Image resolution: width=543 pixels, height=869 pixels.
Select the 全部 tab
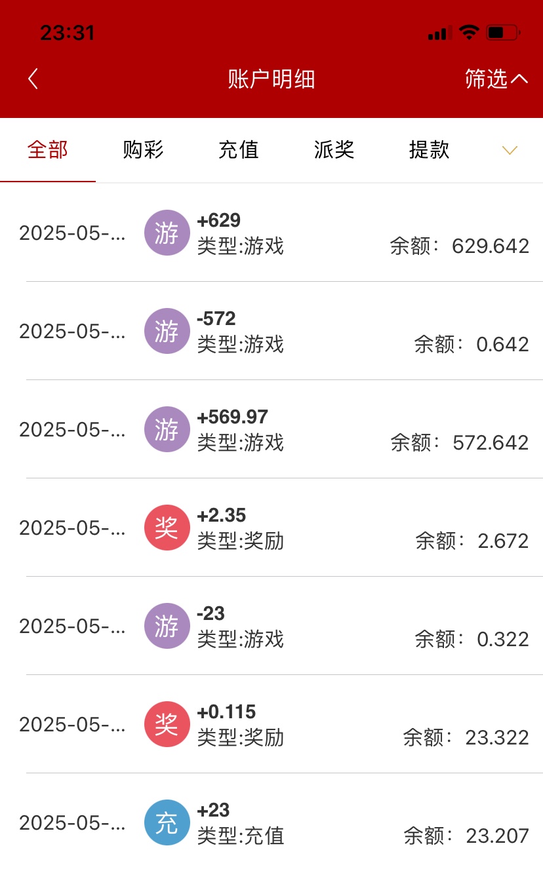(x=48, y=150)
